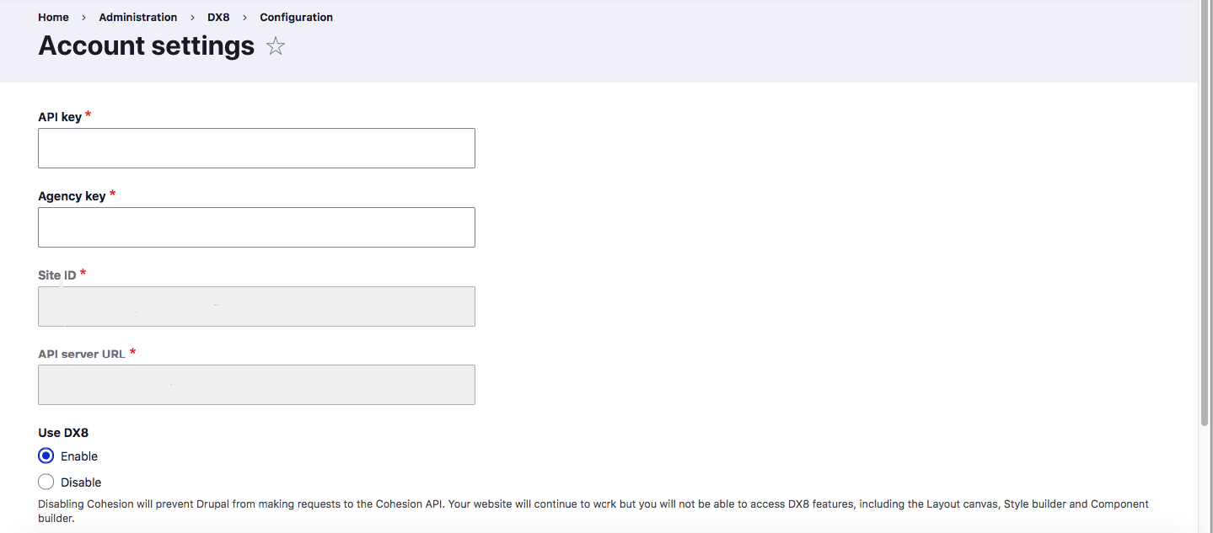Click the vertical page scrollbar thumb
This screenshot has height=533, width=1213.
[1205, 211]
